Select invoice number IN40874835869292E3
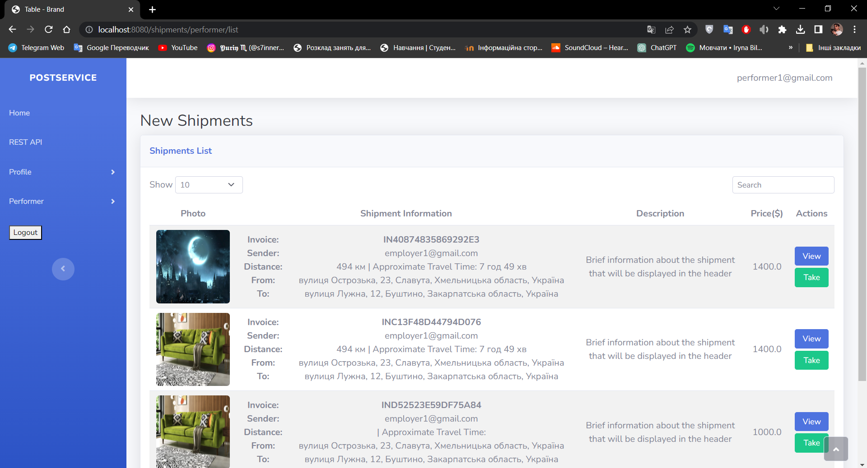The width and height of the screenshot is (867, 468). [x=431, y=239]
